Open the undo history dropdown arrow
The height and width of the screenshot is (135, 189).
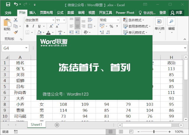pyautogui.click(x=20, y=4)
